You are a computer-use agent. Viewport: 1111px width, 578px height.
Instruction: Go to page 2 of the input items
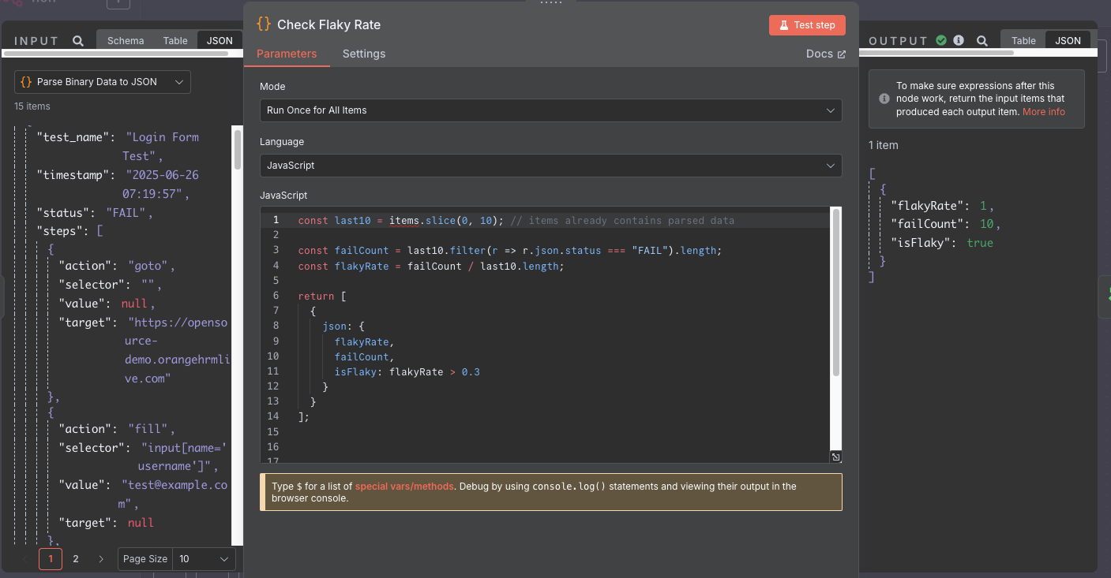(x=76, y=559)
